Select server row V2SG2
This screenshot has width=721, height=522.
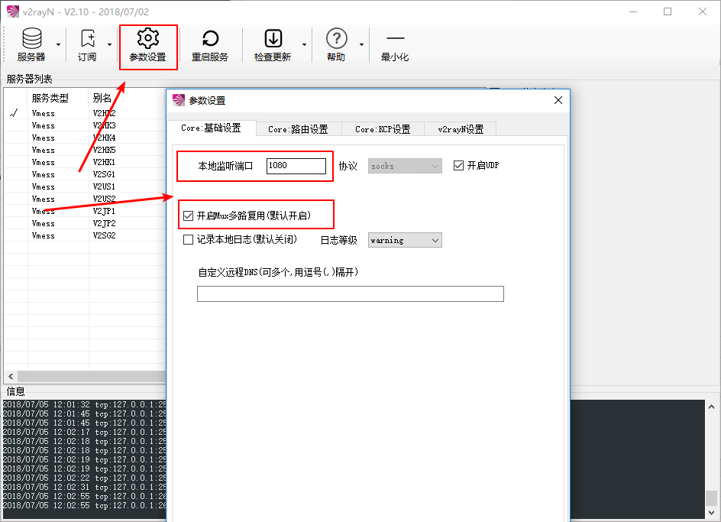pyautogui.click(x=85, y=235)
